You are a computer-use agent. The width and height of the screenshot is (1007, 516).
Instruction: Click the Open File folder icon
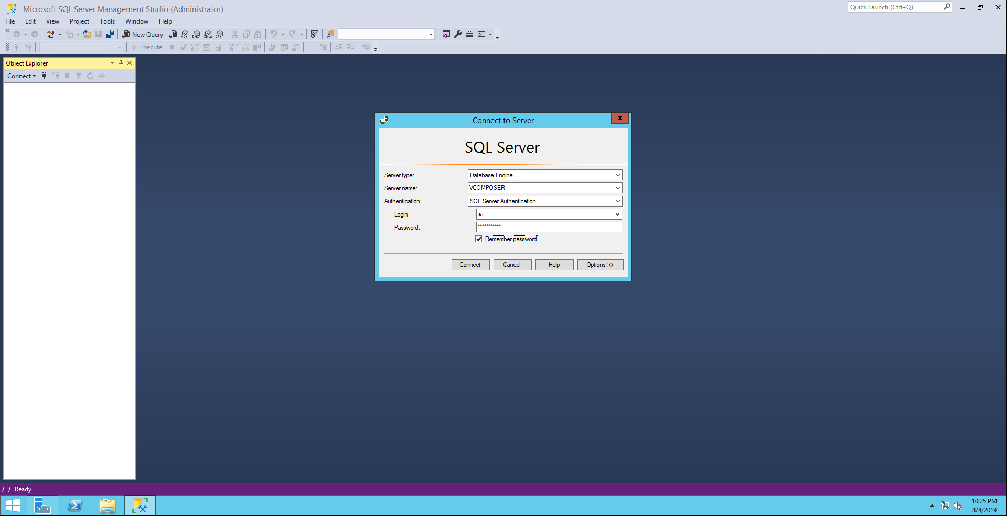(x=87, y=34)
